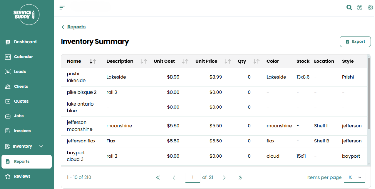Click the Quotes sidebar icon
Screen dimensions: 375x189
tap(8, 102)
